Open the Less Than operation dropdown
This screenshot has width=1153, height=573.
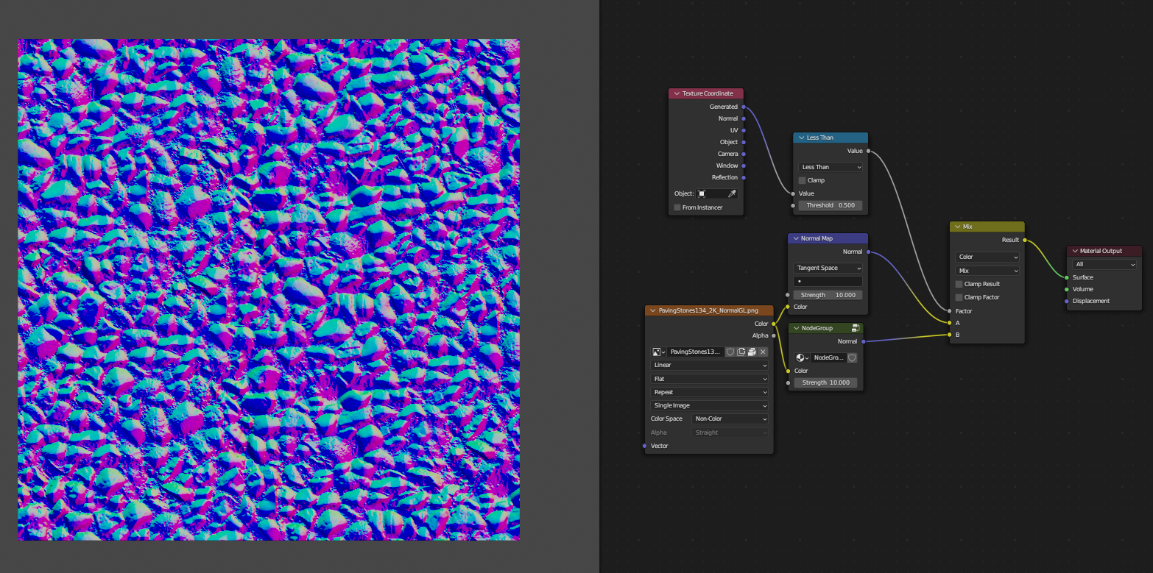(831, 167)
